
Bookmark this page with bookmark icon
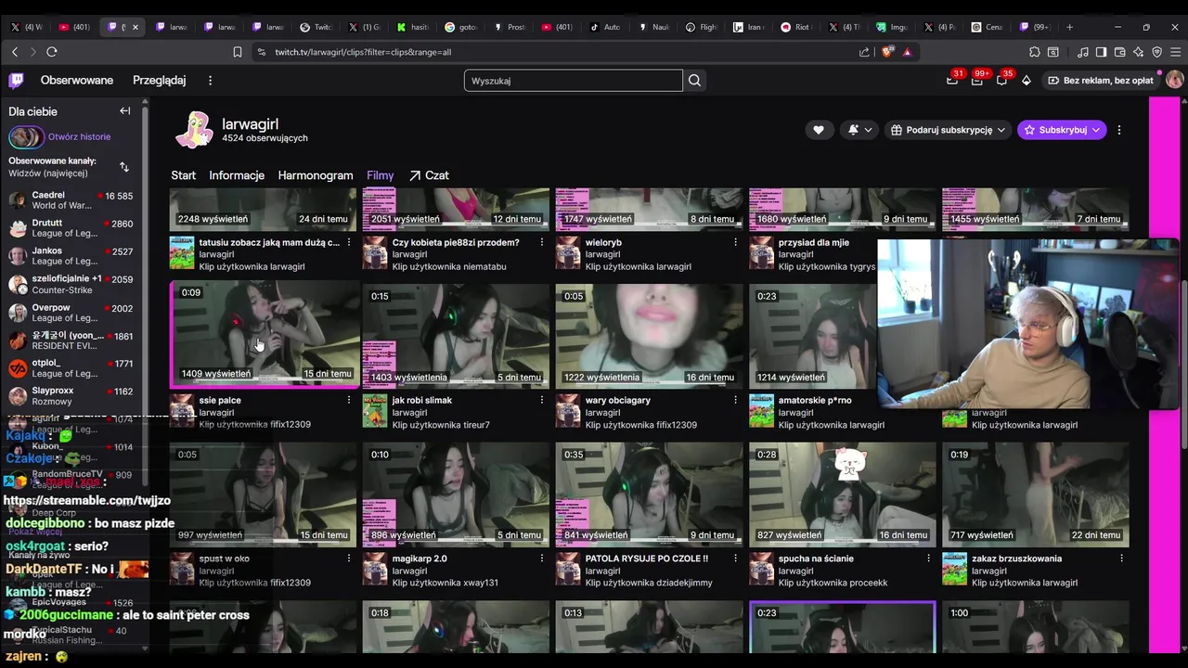point(238,52)
